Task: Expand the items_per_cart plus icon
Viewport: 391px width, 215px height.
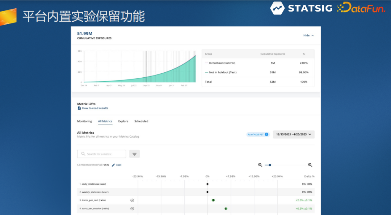Action: 132,200
